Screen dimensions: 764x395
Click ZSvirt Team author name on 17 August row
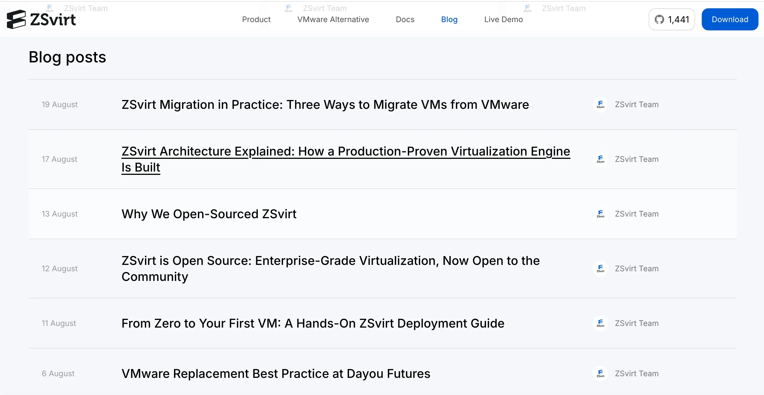[x=636, y=159]
